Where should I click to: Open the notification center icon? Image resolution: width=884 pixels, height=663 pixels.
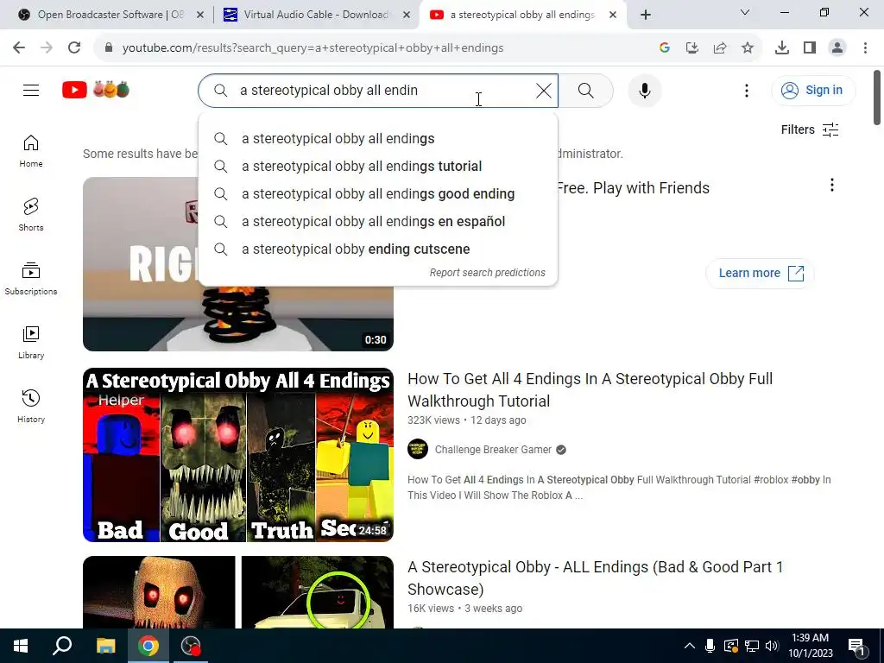857,646
